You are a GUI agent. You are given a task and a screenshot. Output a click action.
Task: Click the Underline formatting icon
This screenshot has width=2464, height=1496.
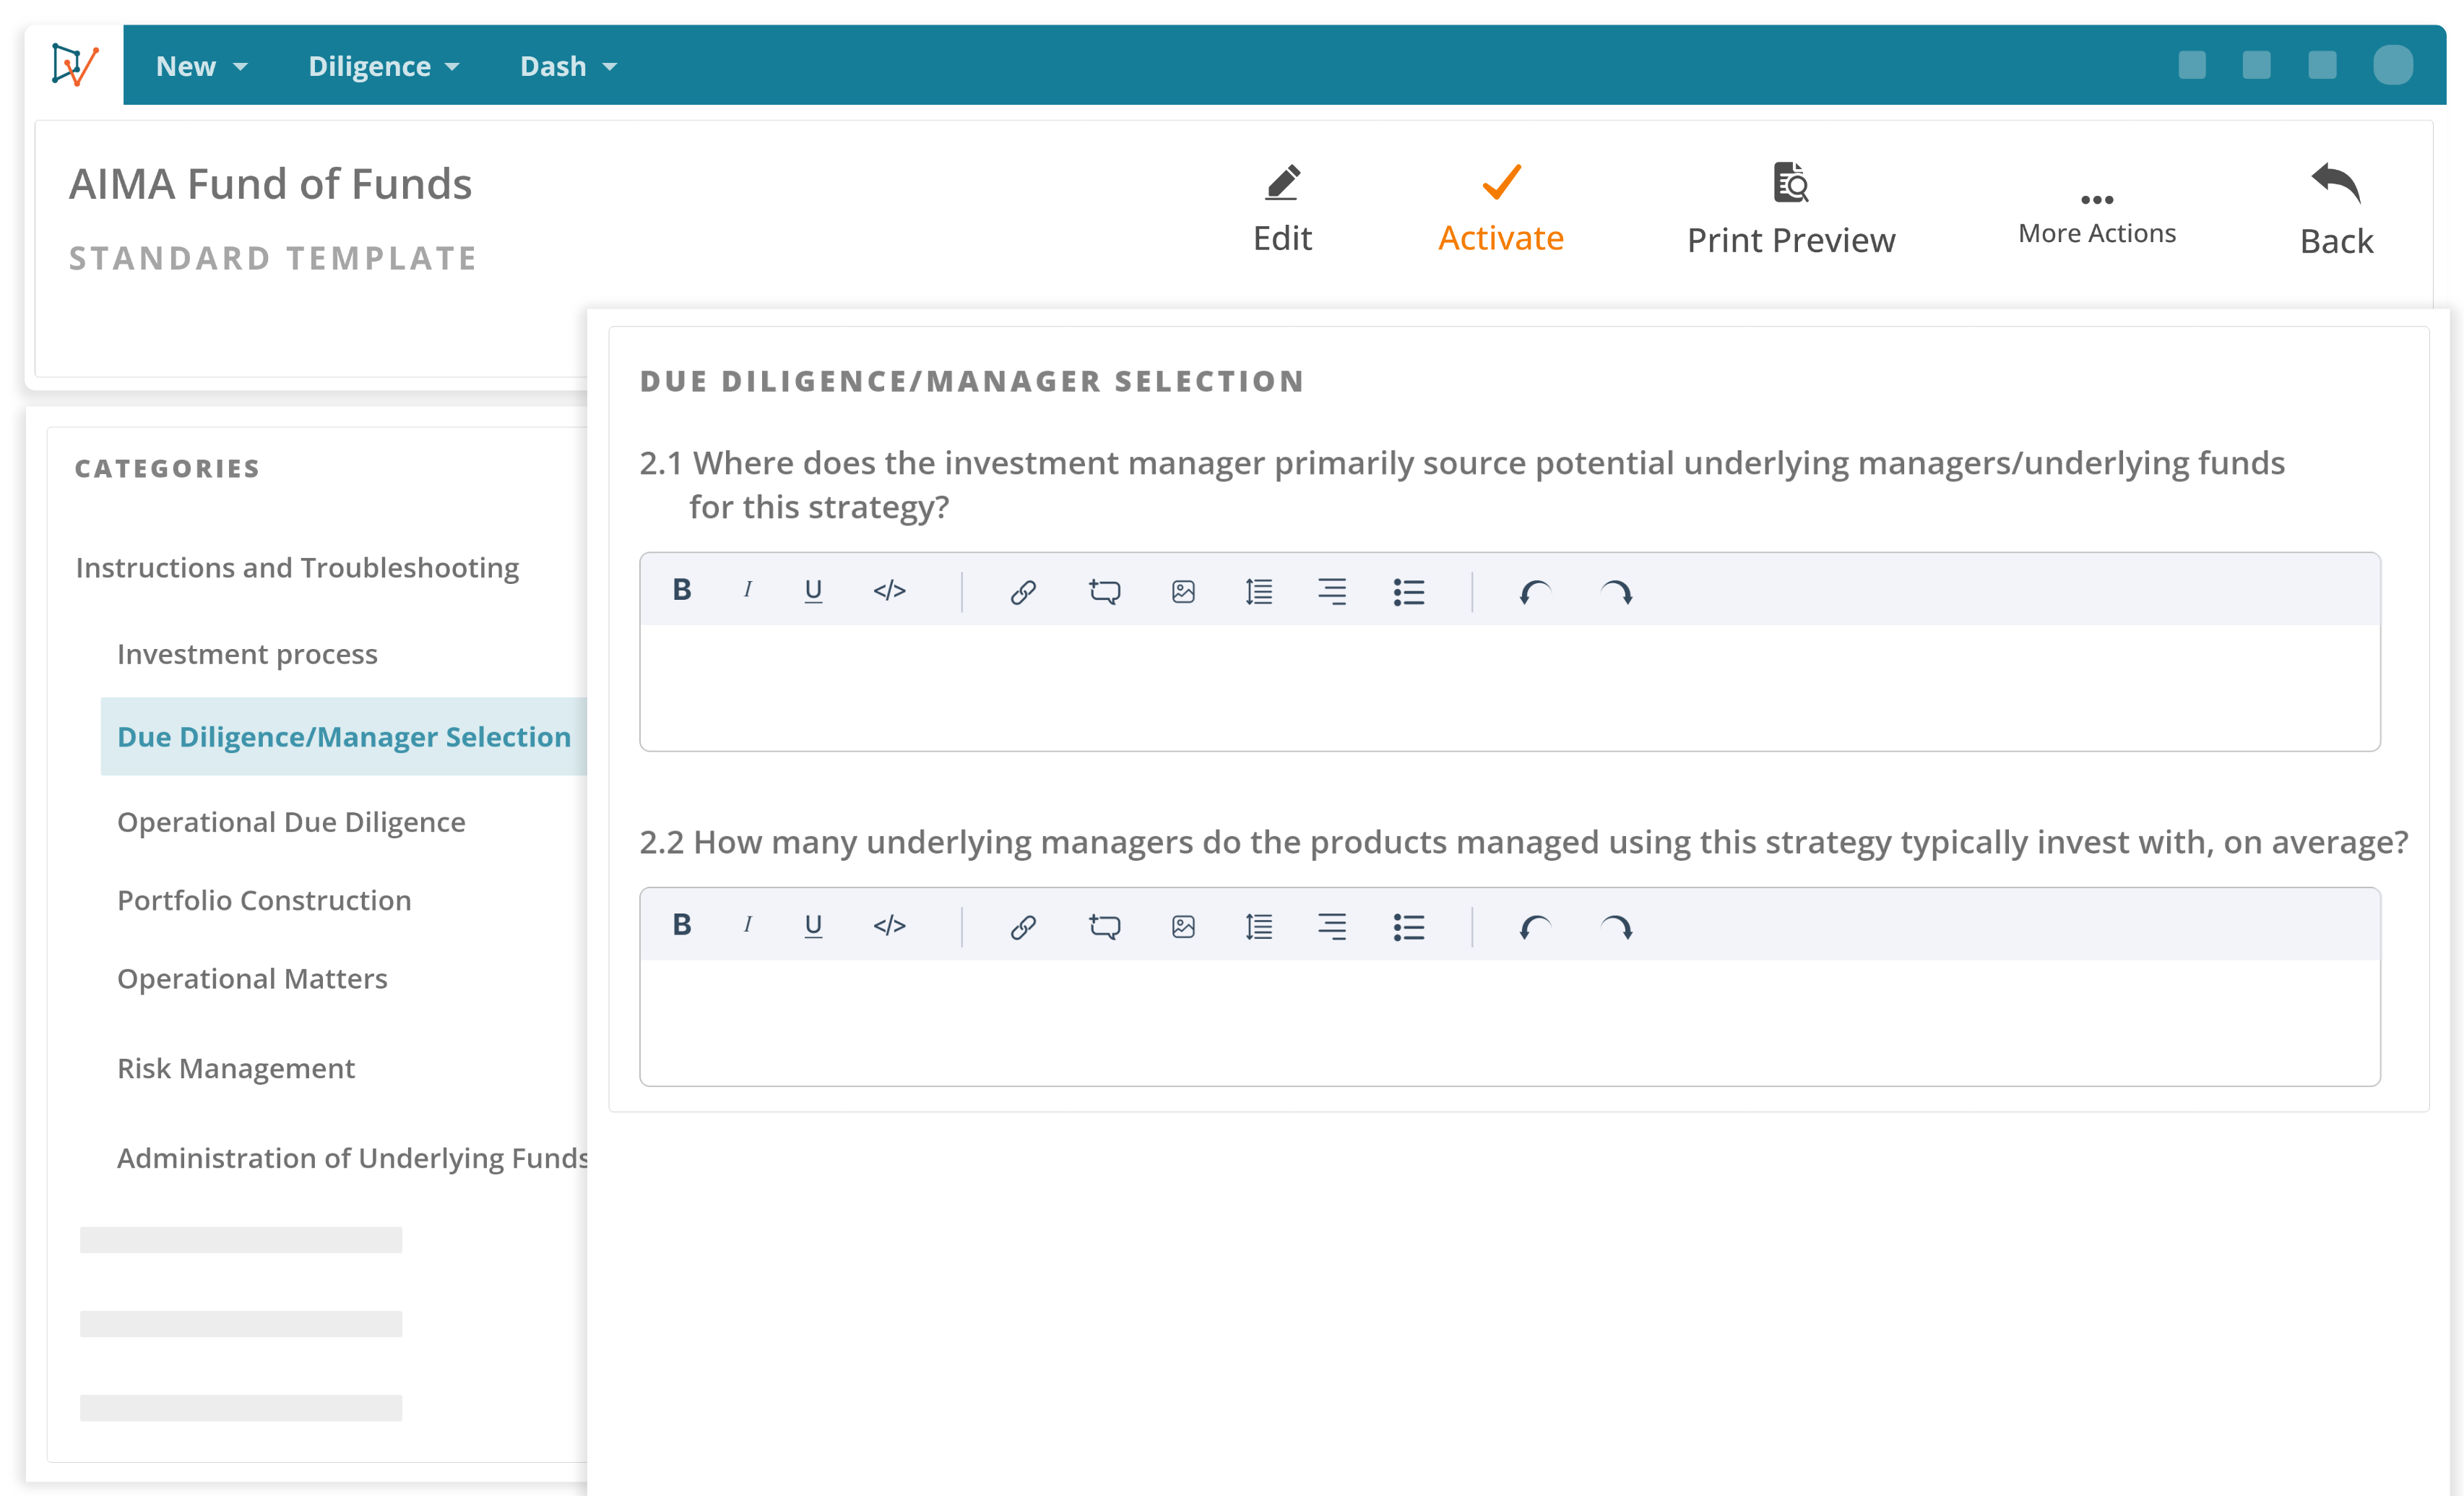[x=813, y=591]
